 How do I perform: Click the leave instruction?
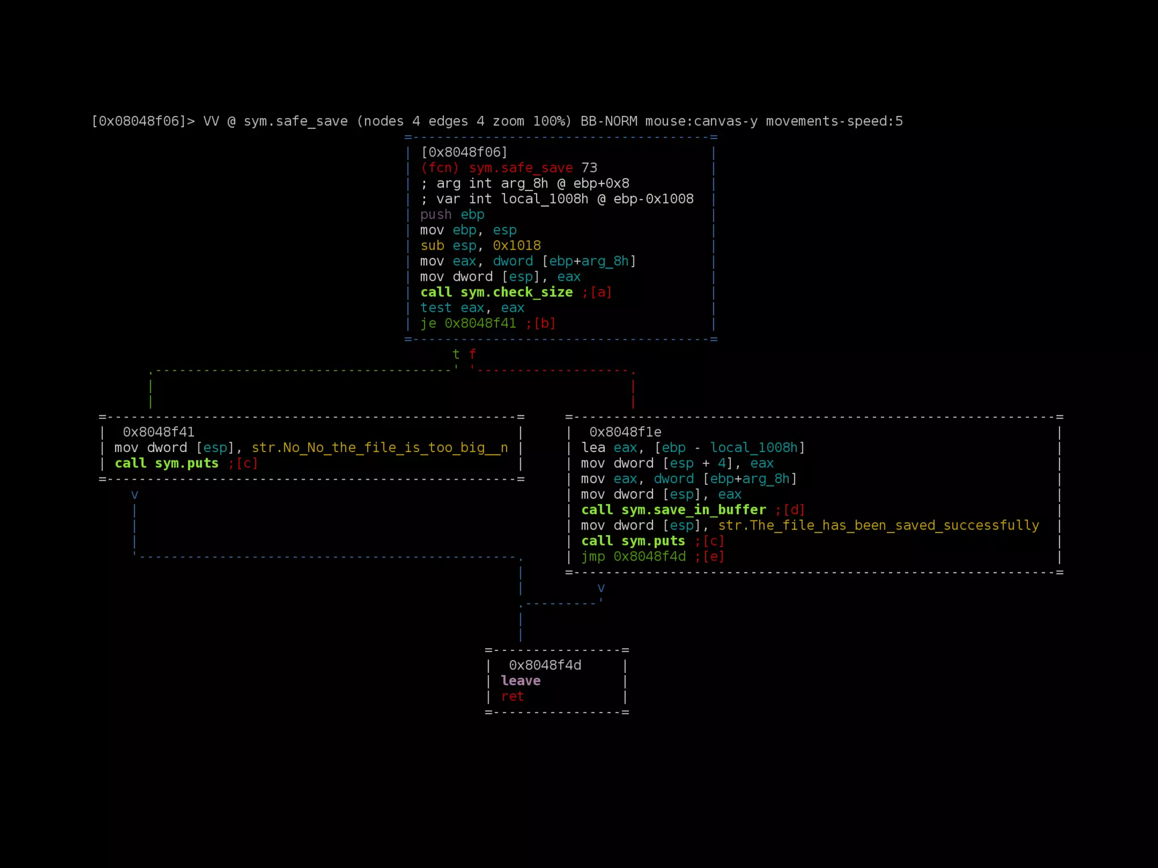(520, 681)
